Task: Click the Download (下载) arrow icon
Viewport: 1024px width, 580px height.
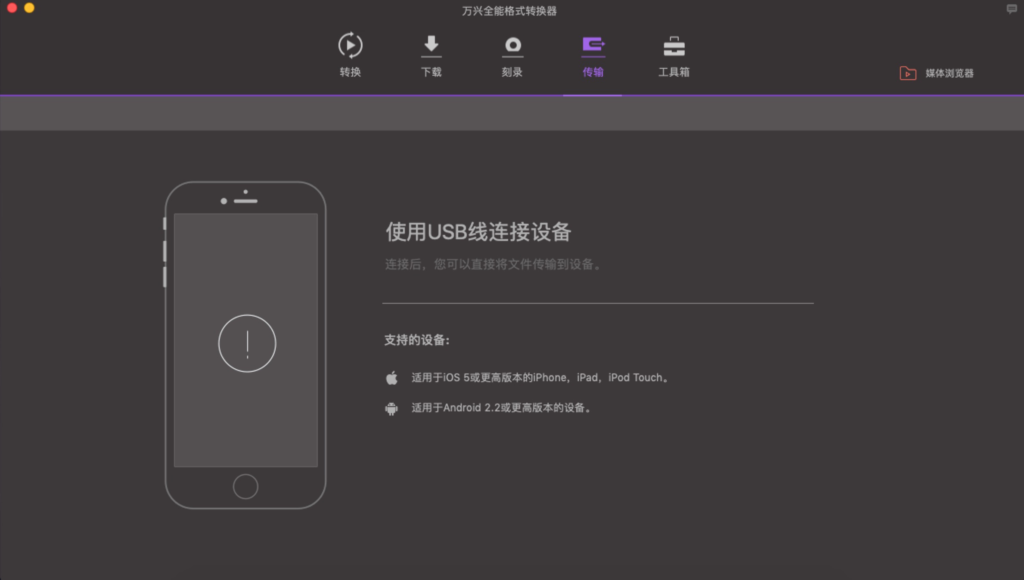Action: coord(431,45)
